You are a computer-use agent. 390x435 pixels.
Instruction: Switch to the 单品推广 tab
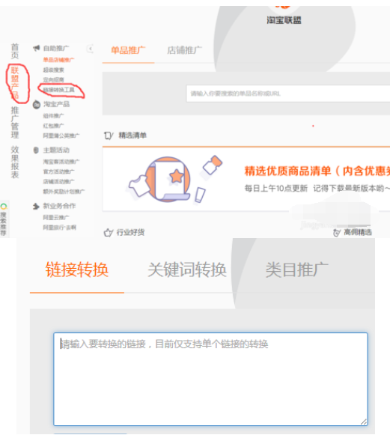coord(128,50)
